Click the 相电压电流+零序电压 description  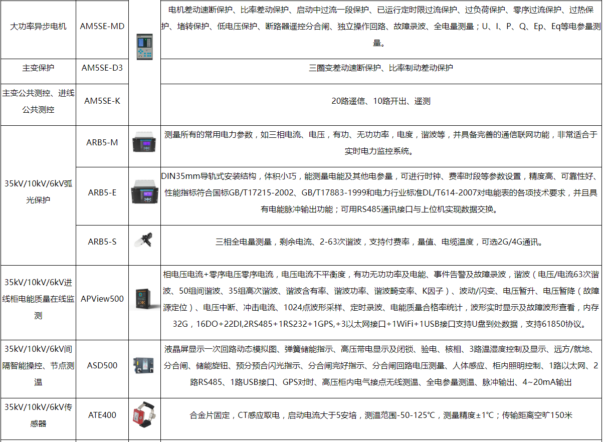[381, 299]
